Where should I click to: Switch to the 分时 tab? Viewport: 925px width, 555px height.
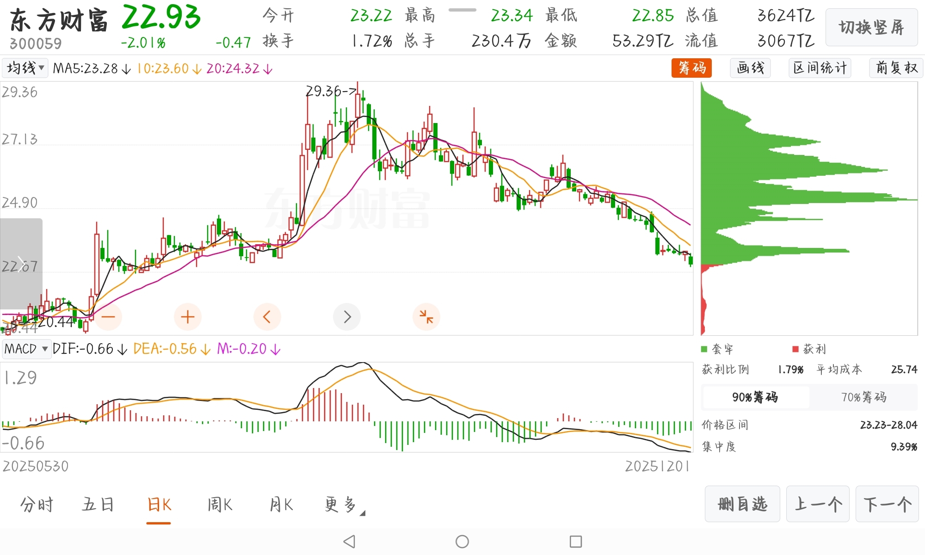(37, 505)
